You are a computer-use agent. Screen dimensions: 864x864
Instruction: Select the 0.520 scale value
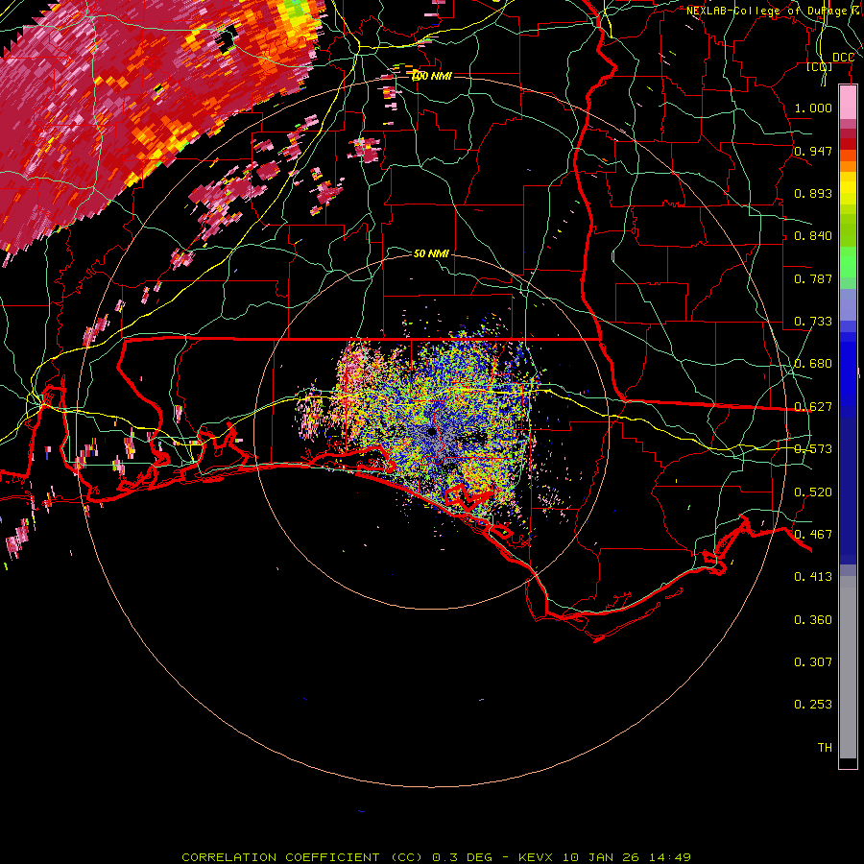click(813, 492)
